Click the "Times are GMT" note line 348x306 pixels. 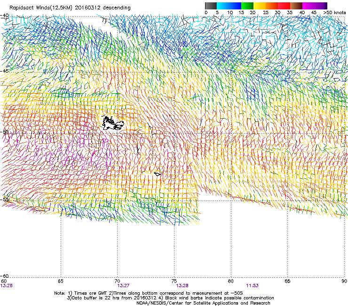(149, 293)
